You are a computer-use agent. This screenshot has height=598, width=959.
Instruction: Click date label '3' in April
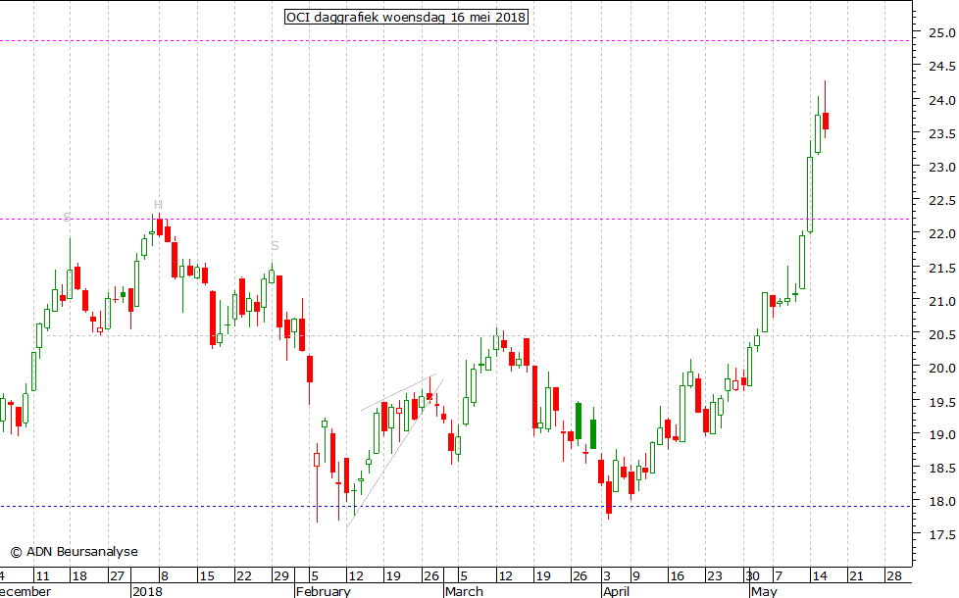pyautogui.click(x=607, y=576)
